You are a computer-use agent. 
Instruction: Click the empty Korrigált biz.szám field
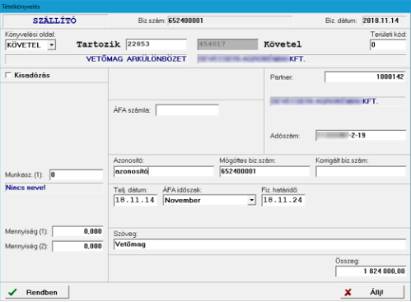pyautogui.click(x=361, y=171)
